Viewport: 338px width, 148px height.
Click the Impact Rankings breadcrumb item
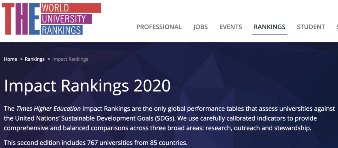click(x=70, y=59)
